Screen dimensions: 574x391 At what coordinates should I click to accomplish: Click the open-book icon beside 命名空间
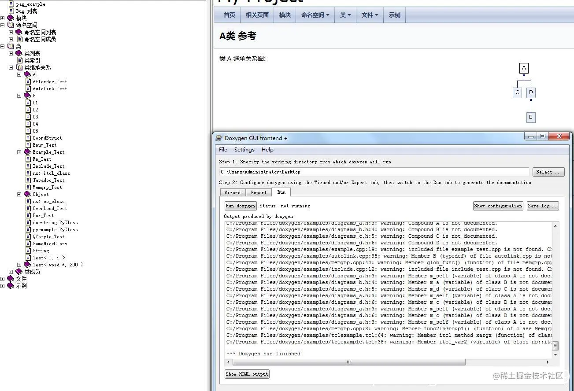(x=11, y=25)
